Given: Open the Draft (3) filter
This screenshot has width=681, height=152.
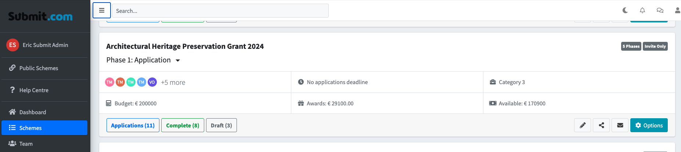Looking at the screenshot, I should pyautogui.click(x=221, y=125).
